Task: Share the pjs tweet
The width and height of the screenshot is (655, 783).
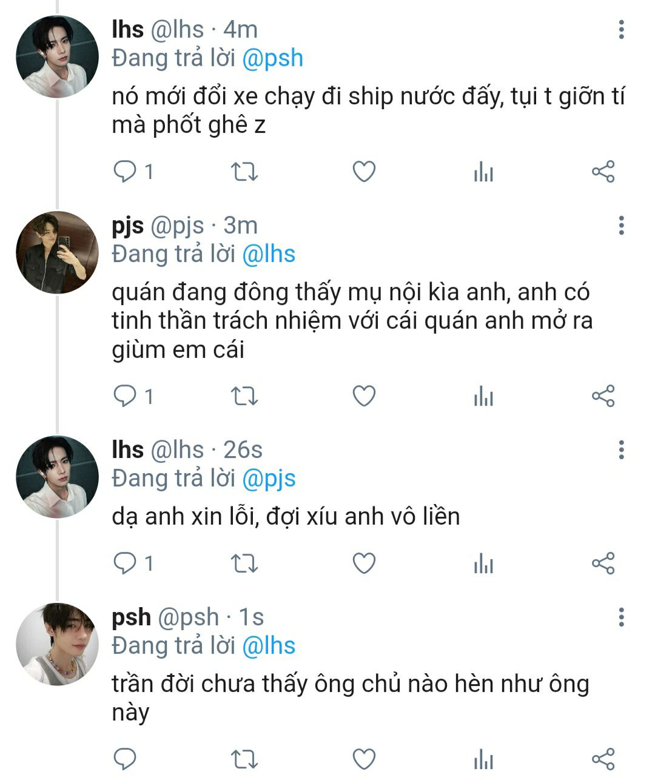Action: pyautogui.click(x=603, y=396)
